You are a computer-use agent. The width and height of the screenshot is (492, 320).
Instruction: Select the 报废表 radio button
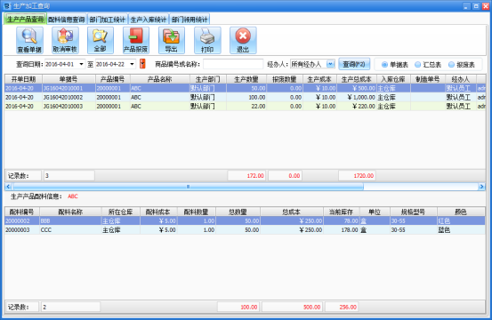(x=451, y=65)
